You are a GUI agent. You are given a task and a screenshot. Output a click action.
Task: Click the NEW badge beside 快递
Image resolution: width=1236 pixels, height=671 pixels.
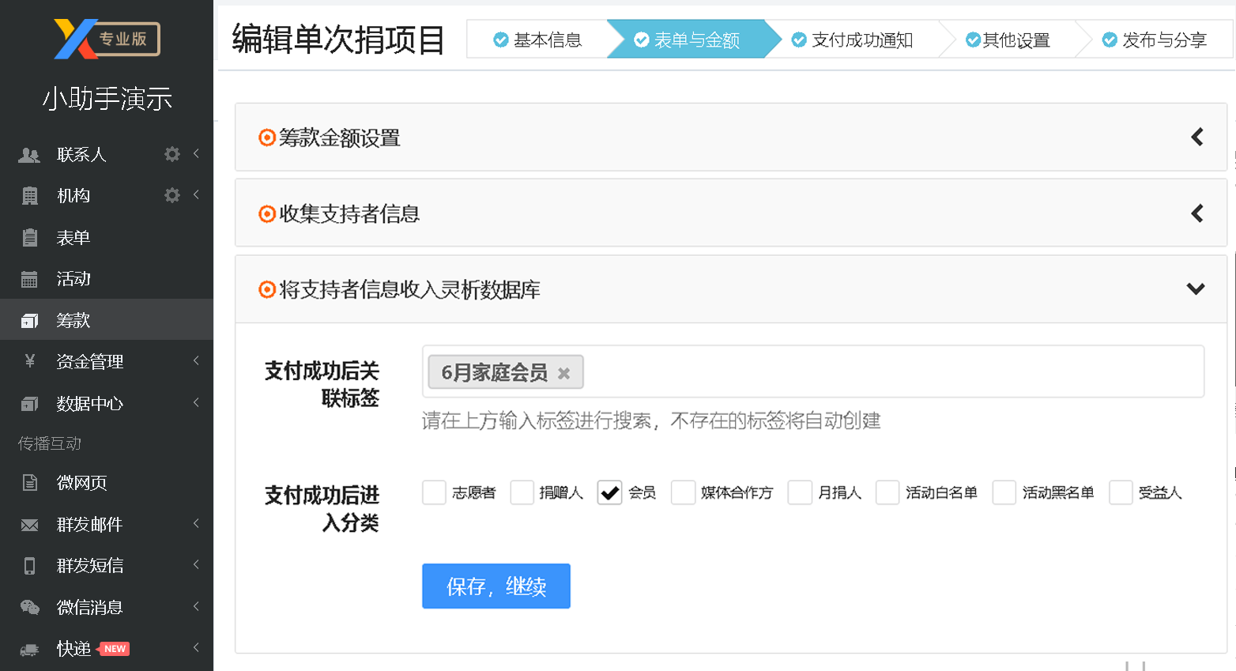[114, 649]
